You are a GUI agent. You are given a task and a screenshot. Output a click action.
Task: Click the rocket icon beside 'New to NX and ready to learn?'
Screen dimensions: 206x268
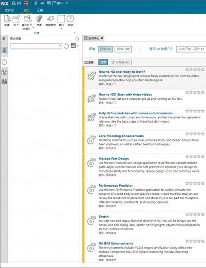tap(91, 76)
